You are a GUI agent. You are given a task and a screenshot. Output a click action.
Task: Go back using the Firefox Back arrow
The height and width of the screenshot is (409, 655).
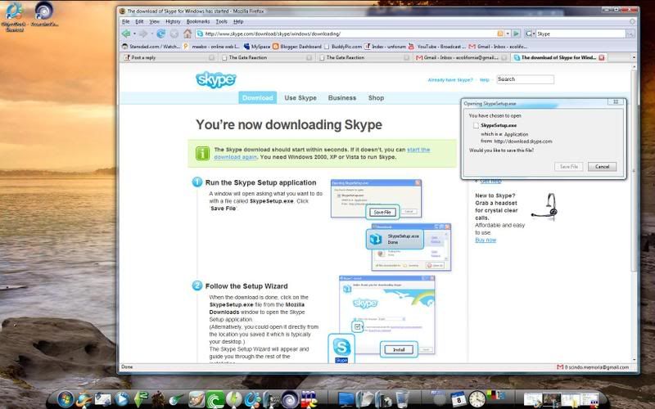[126, 34]
